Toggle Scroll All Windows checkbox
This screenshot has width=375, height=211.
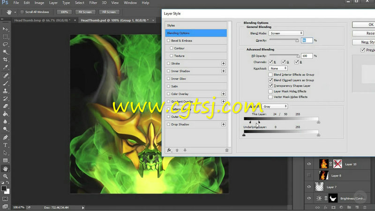point(22,12)
